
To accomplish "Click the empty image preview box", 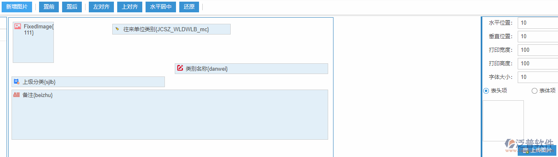I will [503, 121].
